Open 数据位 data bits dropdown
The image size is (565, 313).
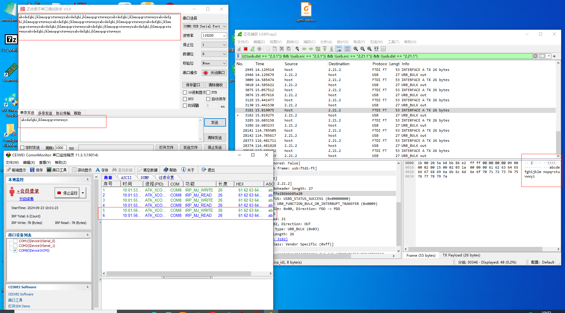(214, 54)
